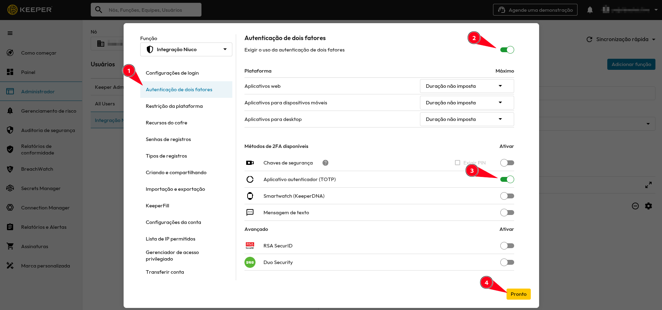Toggle the hamburger menu in the sidebar
The image size is (662, 310).
click(x=10, y=33)
